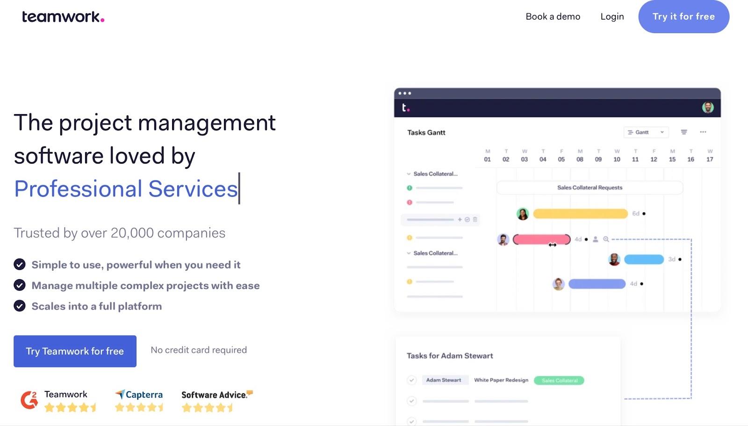Open the Book a demo page
Viewport: 748px width, 426px height.
553,16
